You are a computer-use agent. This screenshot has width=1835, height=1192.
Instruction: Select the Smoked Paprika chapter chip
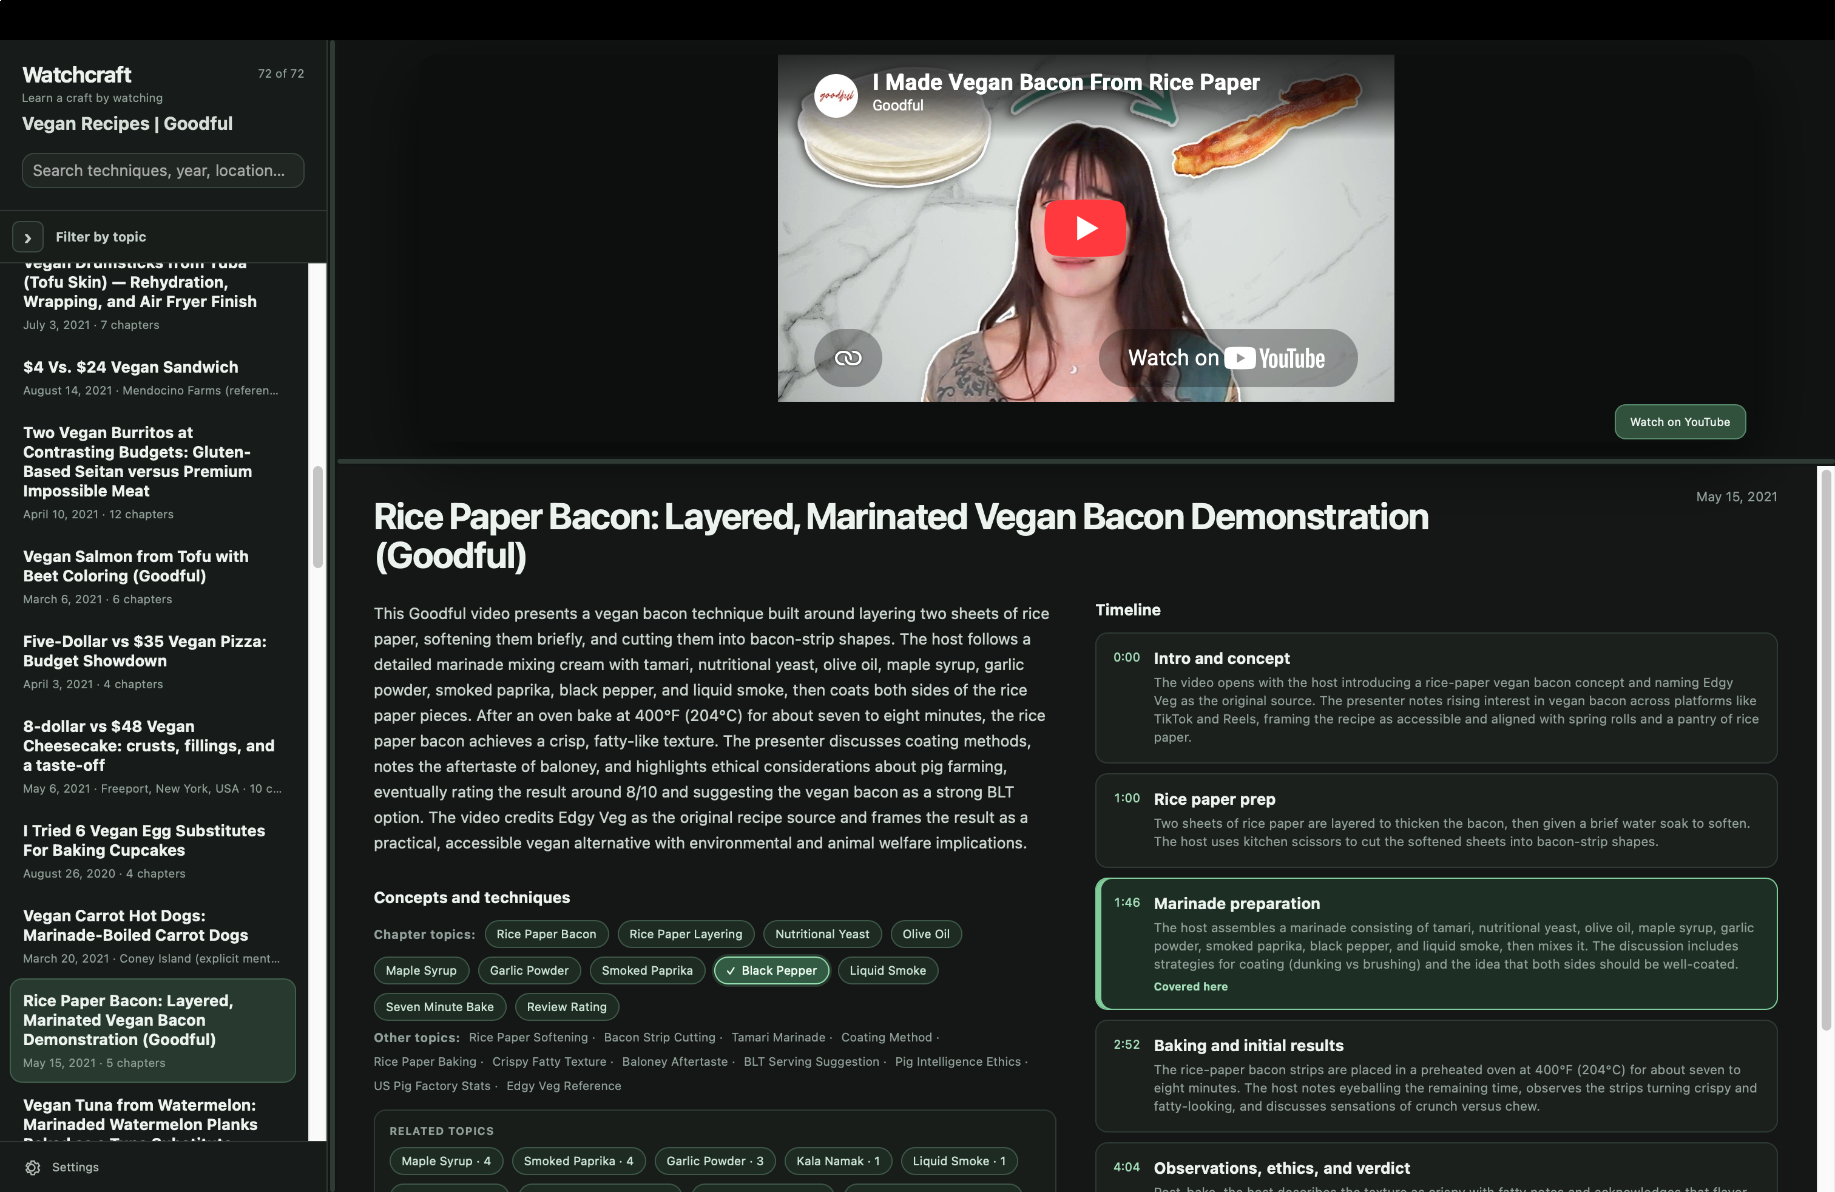coord(647,970)
